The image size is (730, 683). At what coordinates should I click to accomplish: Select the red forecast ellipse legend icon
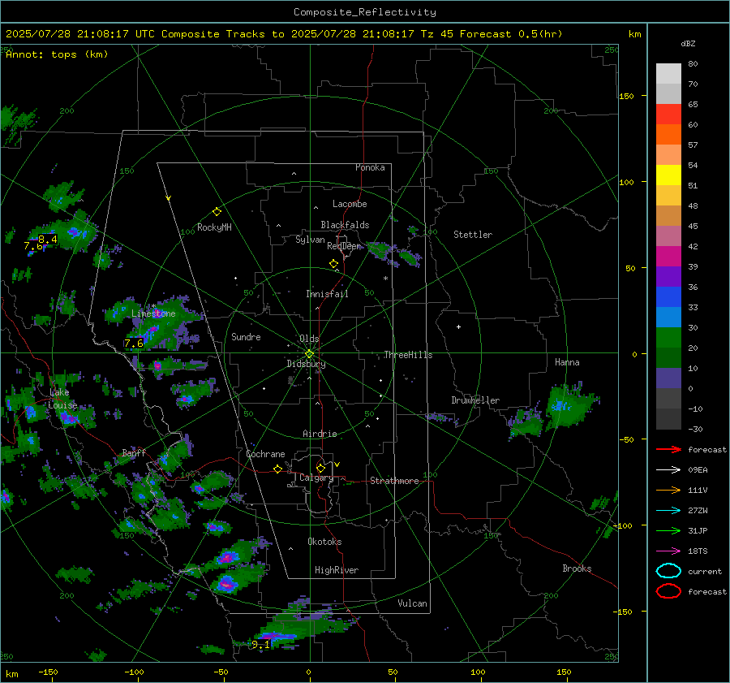pyautogui.click(x=668, y=591)
